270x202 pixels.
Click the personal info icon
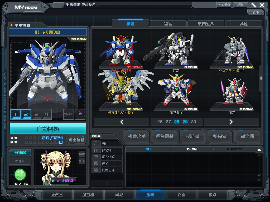(96, 157)
